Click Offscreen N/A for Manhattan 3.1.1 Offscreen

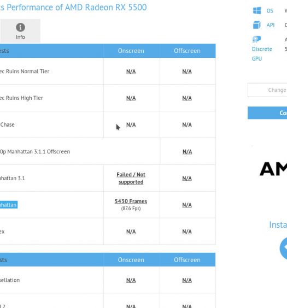pos(188,152)
